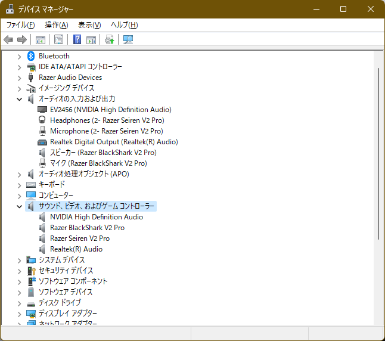Select EV2456 (NVIDIA High Definition Audio)
This screenshot has width=385, height=341.
[111, 110]
